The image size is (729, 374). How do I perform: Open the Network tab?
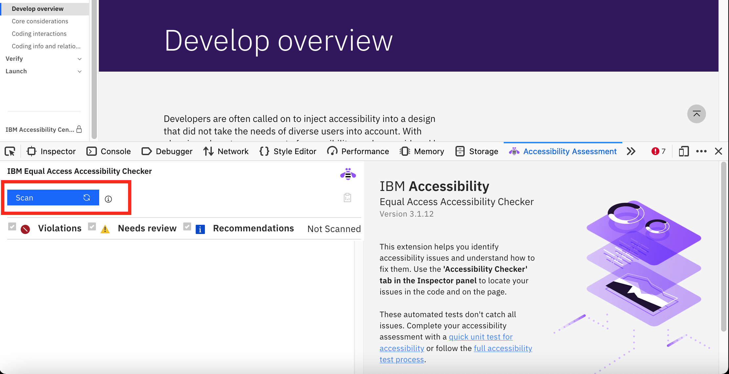(x=226, y=152)
